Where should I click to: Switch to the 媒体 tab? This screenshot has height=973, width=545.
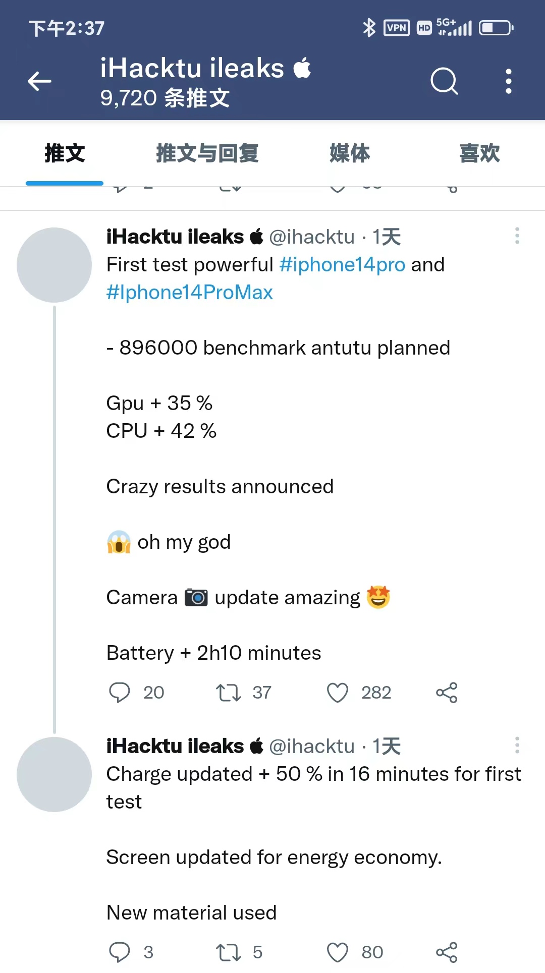click(350, 153)
